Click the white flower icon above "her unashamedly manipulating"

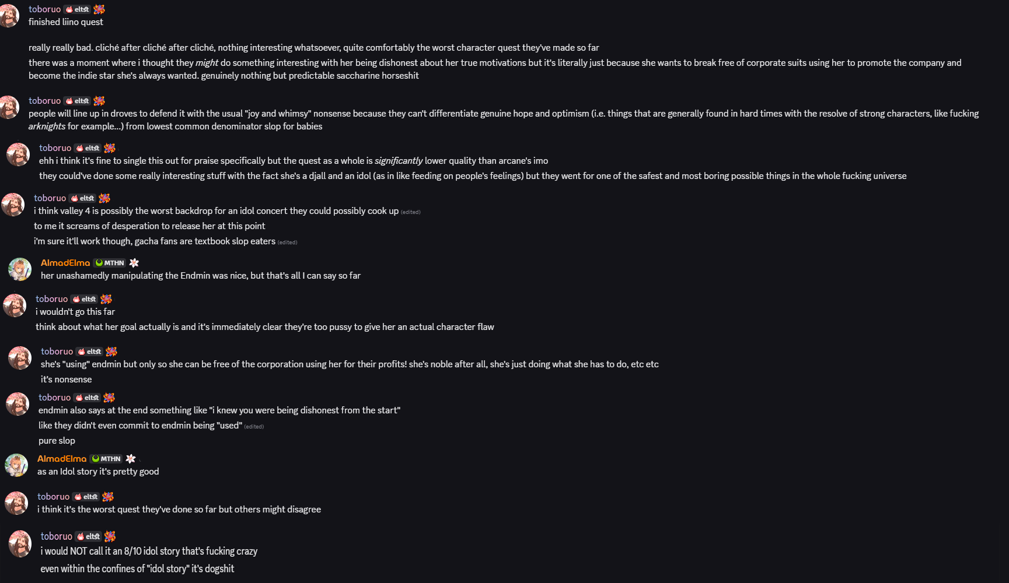click(134, 263)
